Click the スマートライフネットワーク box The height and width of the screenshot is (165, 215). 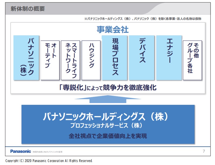(70, 60)
